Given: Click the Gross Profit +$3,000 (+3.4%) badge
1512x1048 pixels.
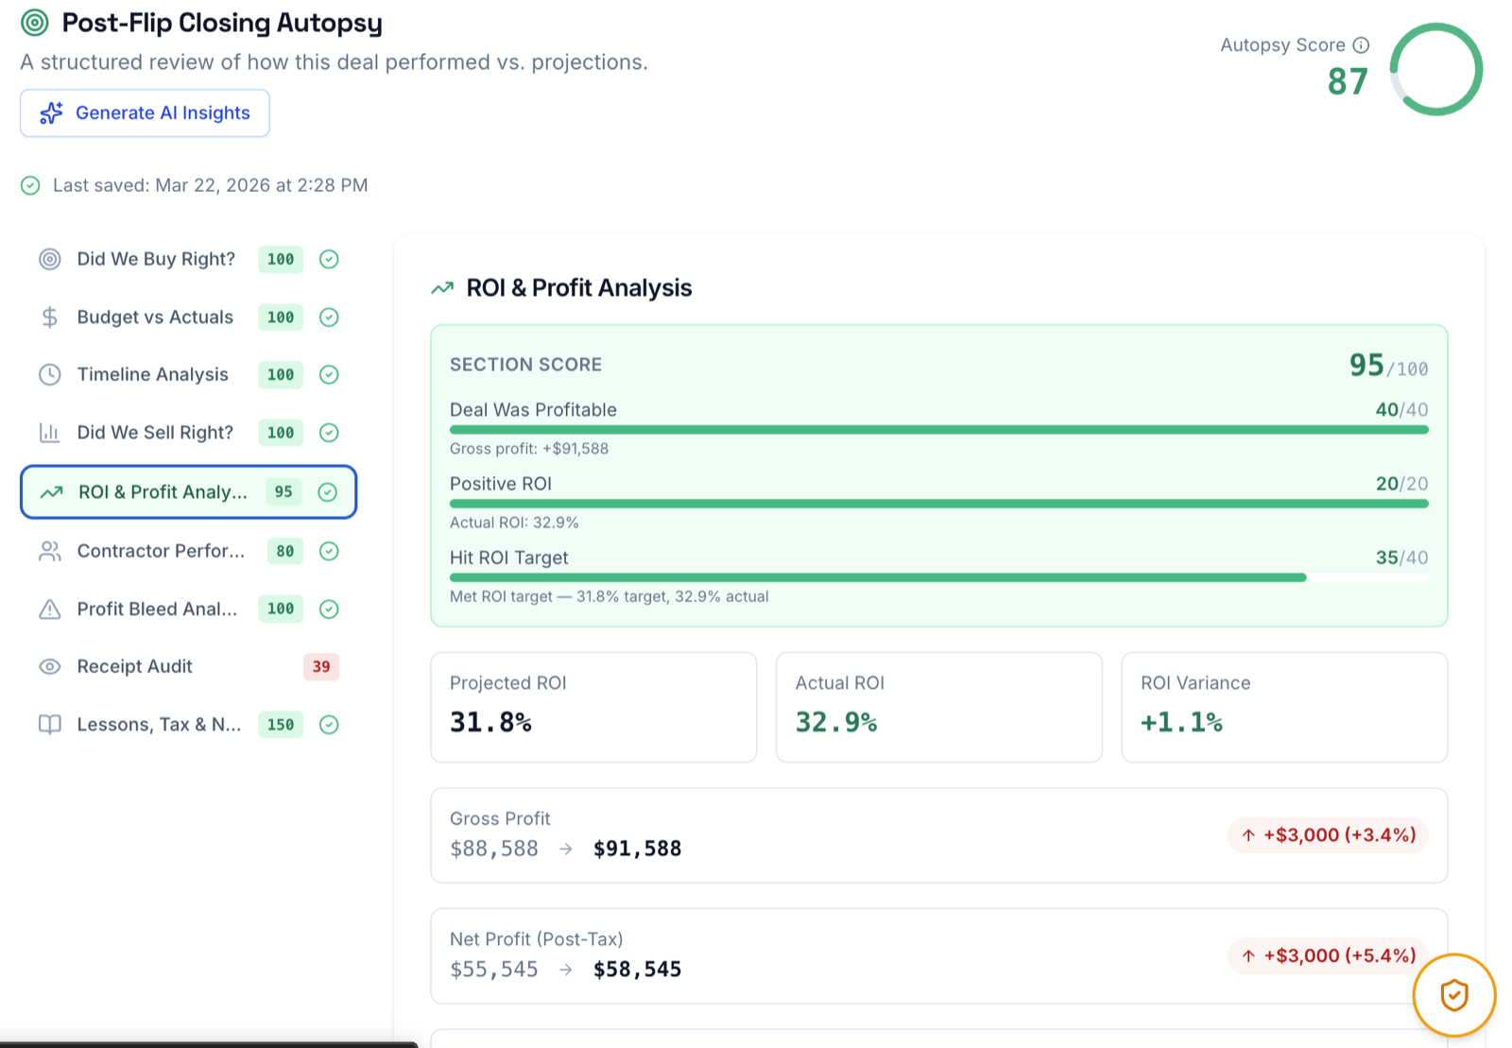Looking at the screenshot, I should coord(1329,835).
